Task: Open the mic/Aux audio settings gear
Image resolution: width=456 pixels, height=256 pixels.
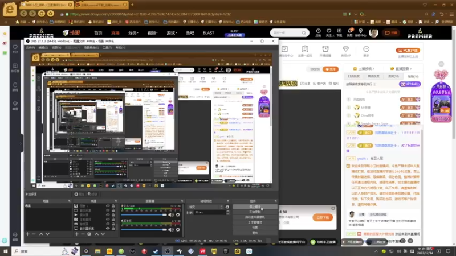Action: (x=178, y=215)
